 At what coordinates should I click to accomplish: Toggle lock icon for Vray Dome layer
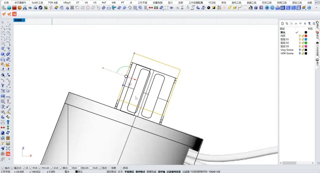click(303, 50)
